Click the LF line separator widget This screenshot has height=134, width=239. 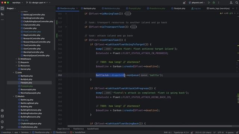214,133
